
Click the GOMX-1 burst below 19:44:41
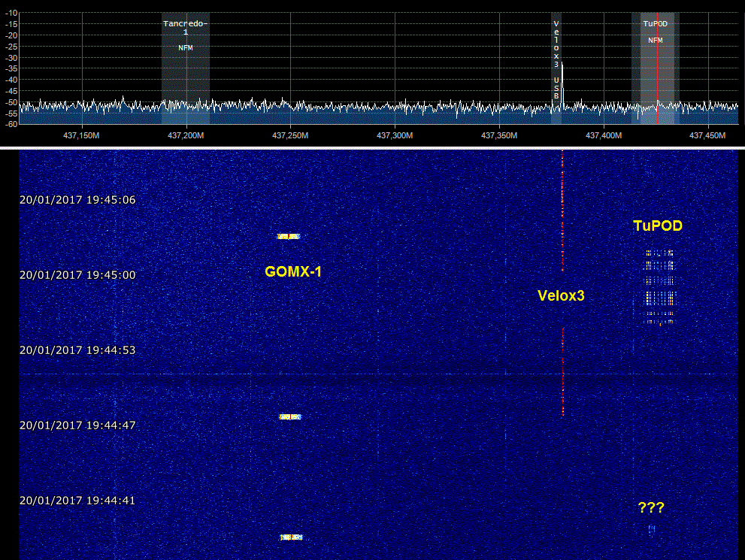pyautogui.click(x=291, y=537)
